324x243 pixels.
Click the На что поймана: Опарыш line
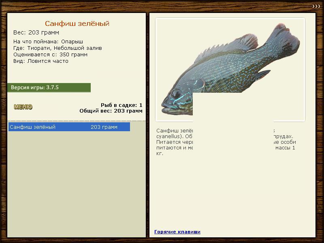coord(48,42)
